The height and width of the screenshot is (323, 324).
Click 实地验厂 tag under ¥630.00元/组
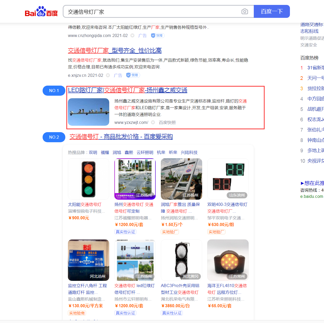(216, 232)
